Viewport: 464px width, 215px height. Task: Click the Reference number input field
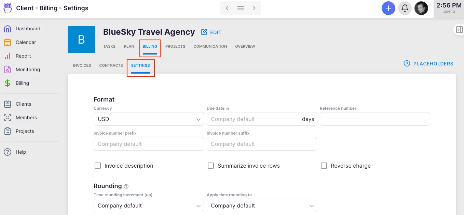[375, 119]
